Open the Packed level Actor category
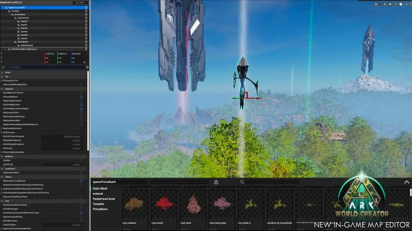This screenshot has width=412, height=231. point(104,199)
